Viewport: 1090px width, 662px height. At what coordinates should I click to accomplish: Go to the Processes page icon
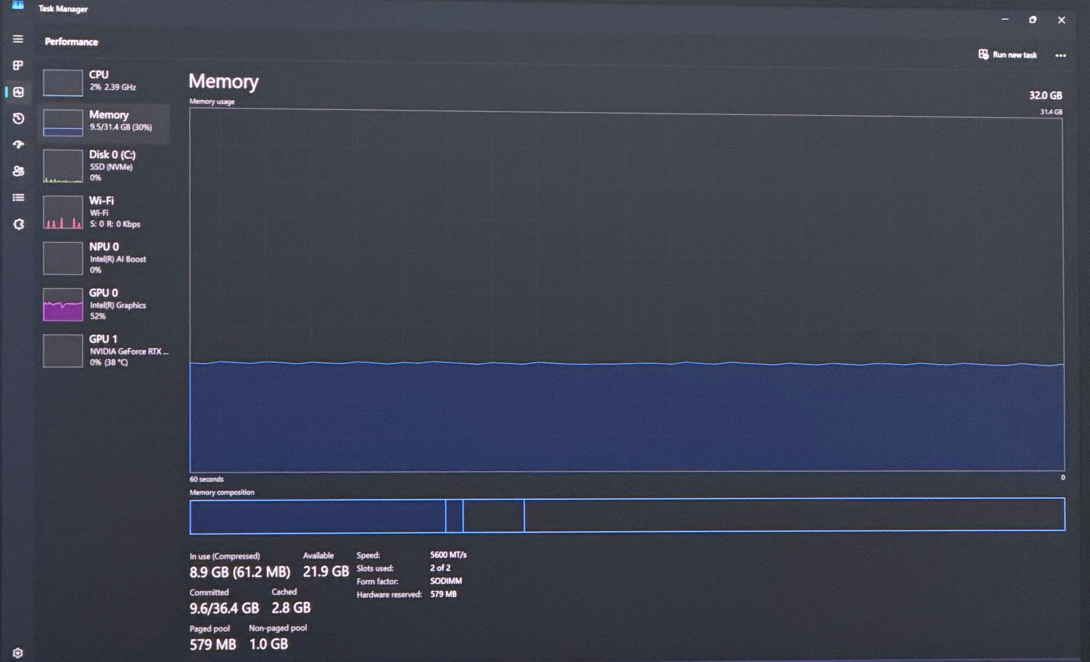pos(18,65)
